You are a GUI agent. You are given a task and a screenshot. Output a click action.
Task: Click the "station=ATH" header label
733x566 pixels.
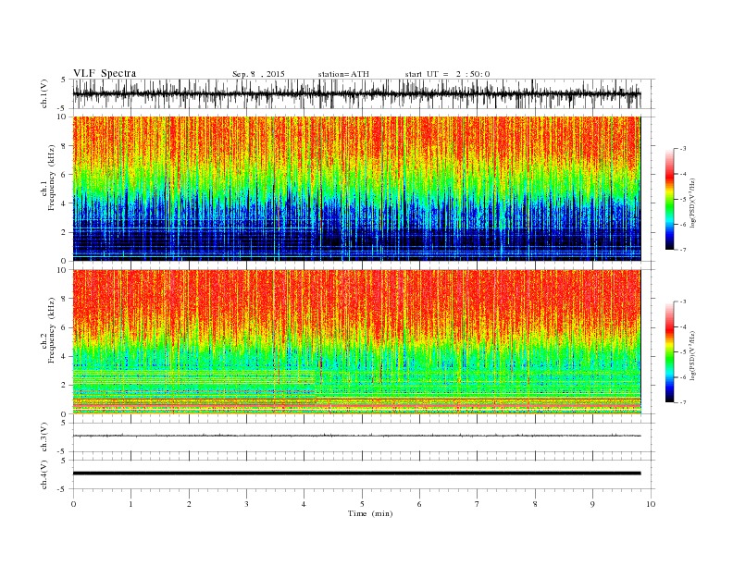pos(343,74)
